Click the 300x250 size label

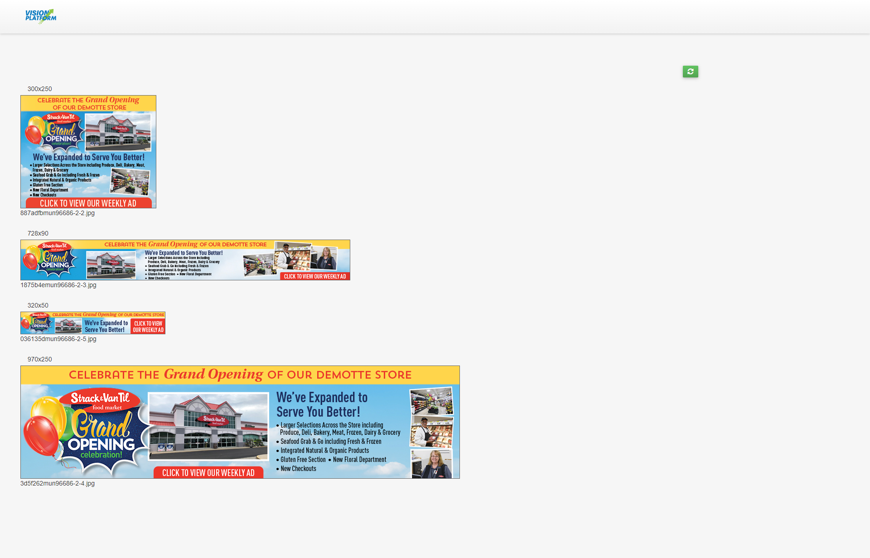40,89
